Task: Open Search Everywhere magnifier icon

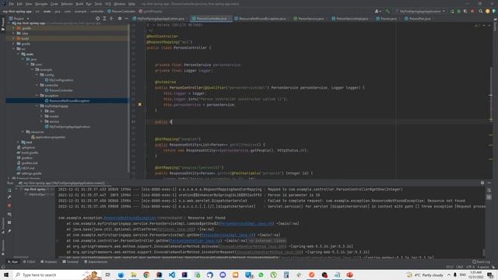Action: tap(481, 12)
